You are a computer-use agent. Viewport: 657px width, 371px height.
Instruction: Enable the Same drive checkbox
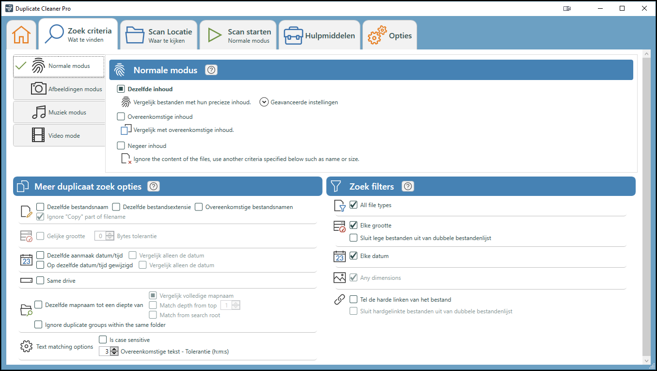(x=40, y=280)
